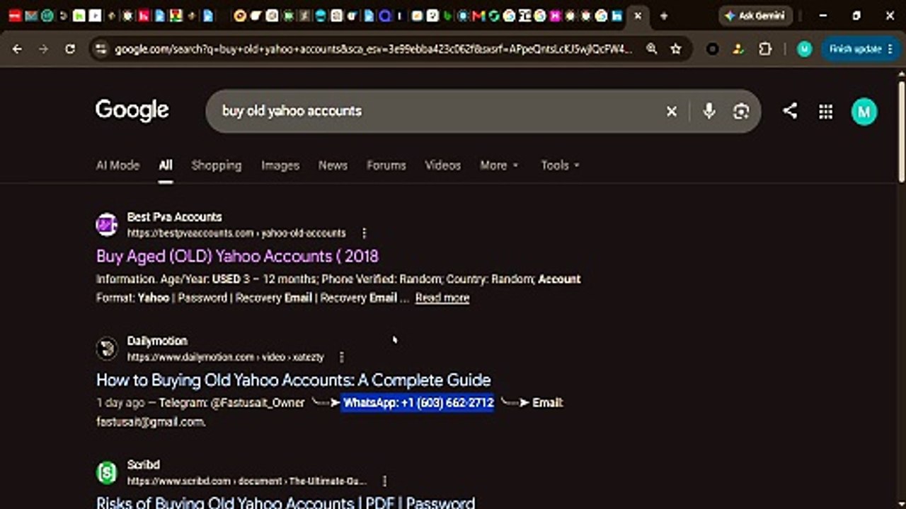This screenshot has width=906, height=509.
Task: Open site information icon in address bar
Action: [101, 49]
